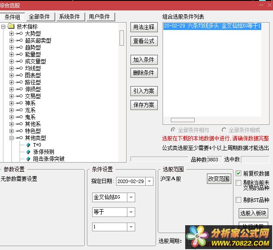Viewport: 273px width, 250px height.
Task: Open the 指定日期 date dropdown
Action: [x=150, y=181]
